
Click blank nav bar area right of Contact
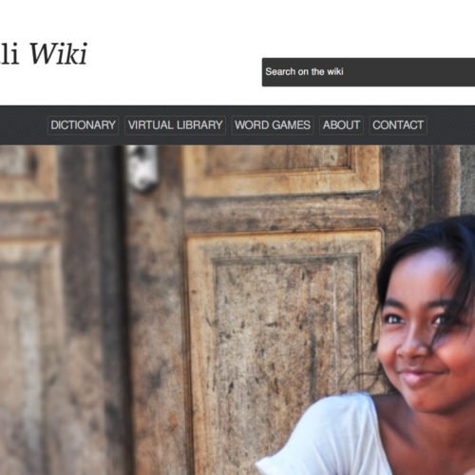tap(451, 125)
